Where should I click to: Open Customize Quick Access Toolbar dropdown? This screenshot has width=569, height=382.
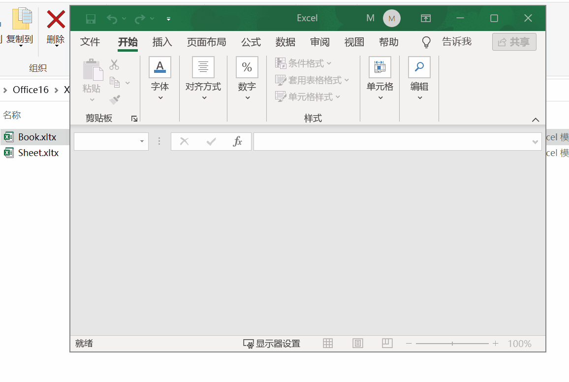click(168, 19)
